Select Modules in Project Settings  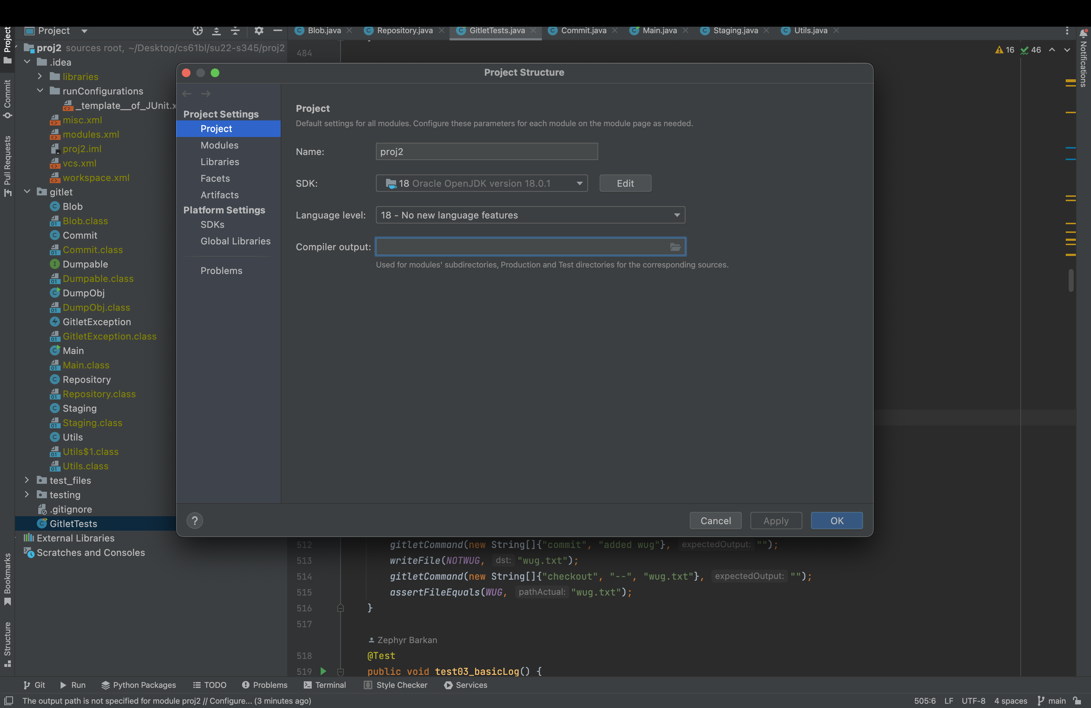point(219,145)
